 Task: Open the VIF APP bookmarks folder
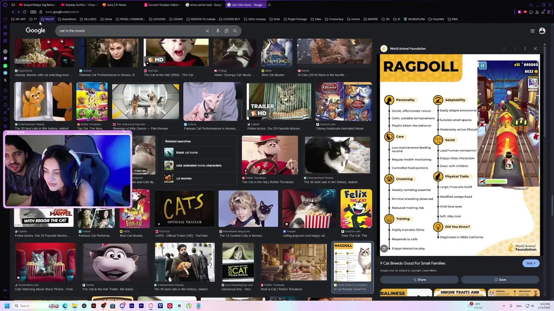[x=19, y=19]
